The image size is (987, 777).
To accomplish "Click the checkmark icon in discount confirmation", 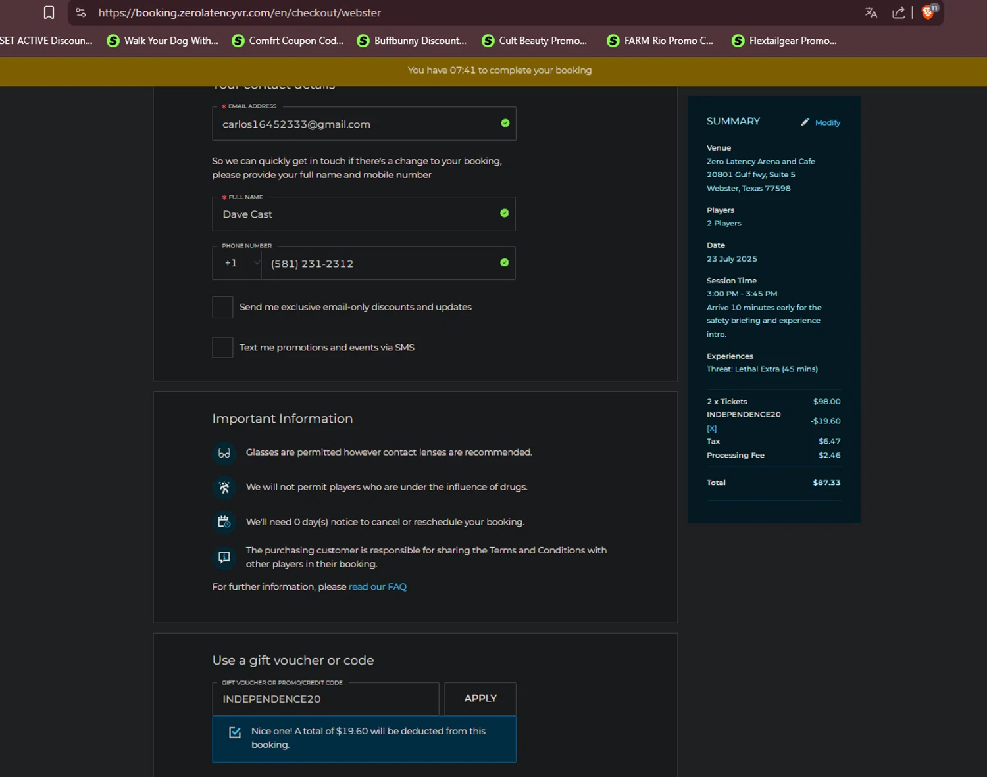I will (x=235, y=732).
